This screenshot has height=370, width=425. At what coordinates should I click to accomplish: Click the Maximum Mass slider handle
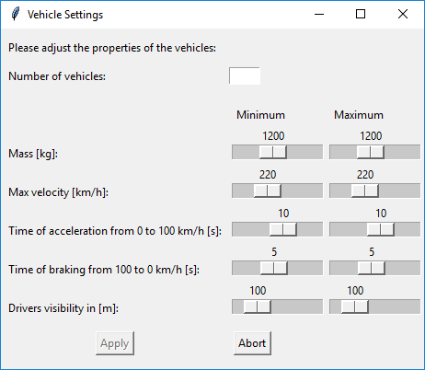371,152
